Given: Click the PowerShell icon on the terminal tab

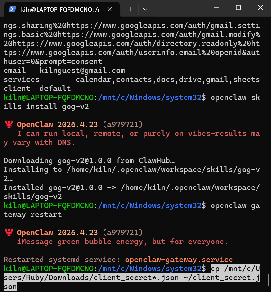Looking at the screenshot, I should [x=12, y=9].
